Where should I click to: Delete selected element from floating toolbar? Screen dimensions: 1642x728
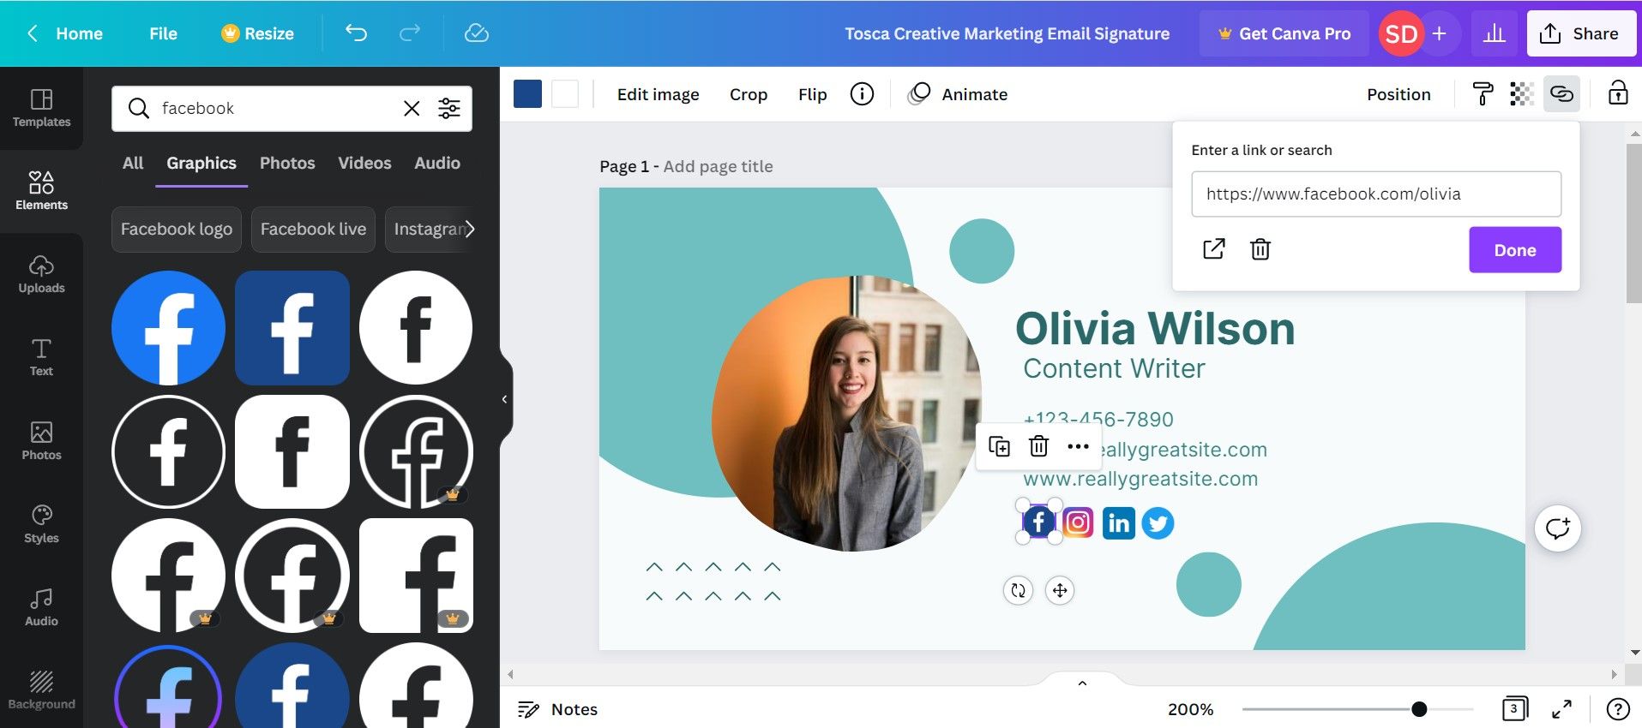pos(1038,446)
